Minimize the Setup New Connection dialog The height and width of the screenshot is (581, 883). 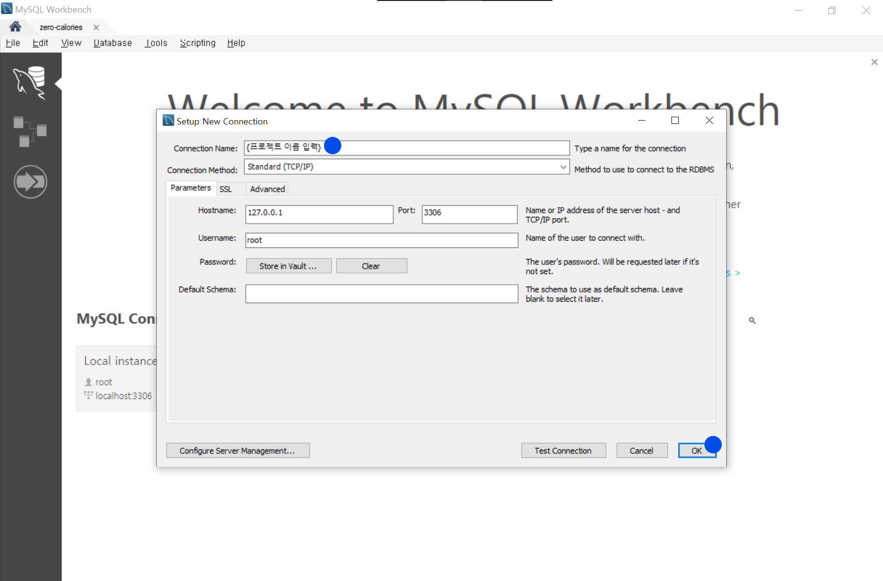(x=642, y=121)
